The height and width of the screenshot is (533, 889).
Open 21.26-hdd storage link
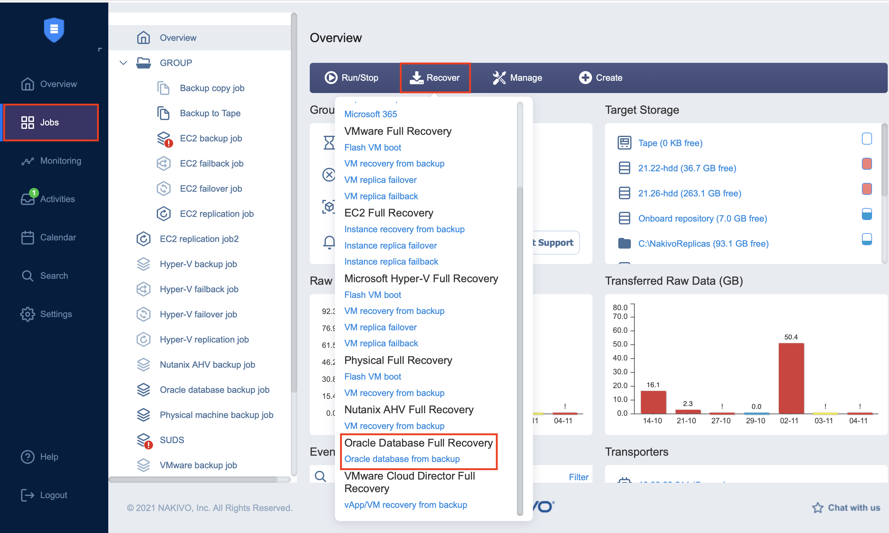tap(689, 193)
